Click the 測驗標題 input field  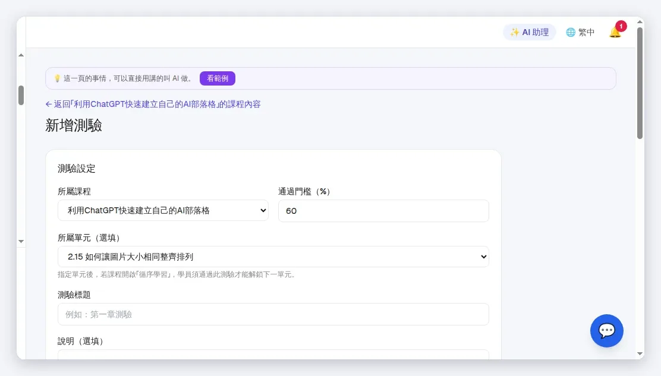pos(273,314)
